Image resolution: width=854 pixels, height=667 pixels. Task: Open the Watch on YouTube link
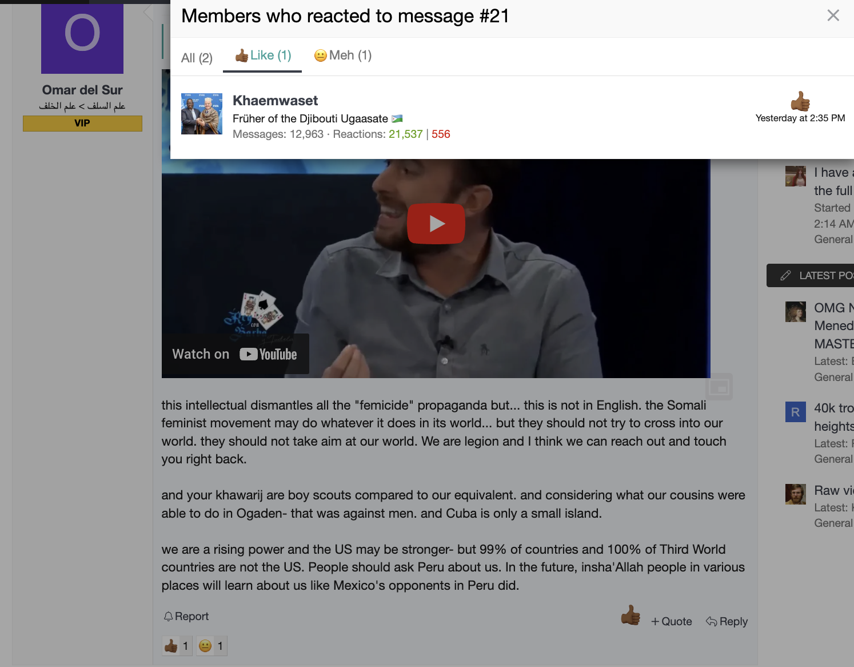235,354
